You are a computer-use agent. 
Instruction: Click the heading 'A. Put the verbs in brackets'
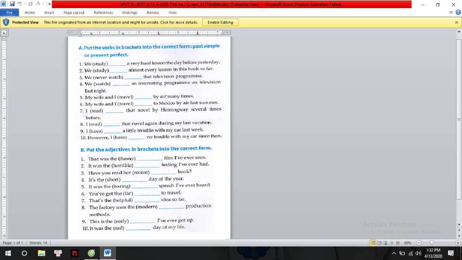coord(149,51)
